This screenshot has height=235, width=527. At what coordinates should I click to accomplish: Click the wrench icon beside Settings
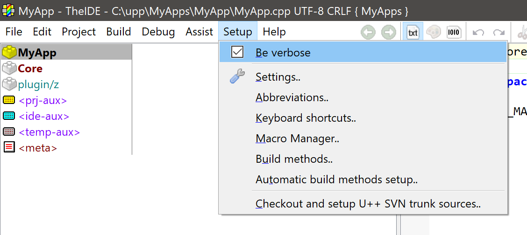click(237, 77)
